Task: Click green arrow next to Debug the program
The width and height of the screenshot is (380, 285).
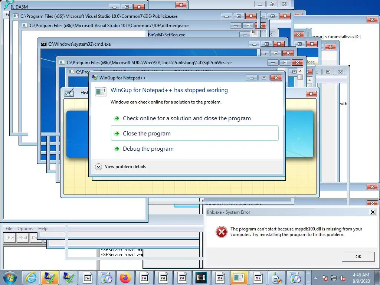Action: coord(117,149)
